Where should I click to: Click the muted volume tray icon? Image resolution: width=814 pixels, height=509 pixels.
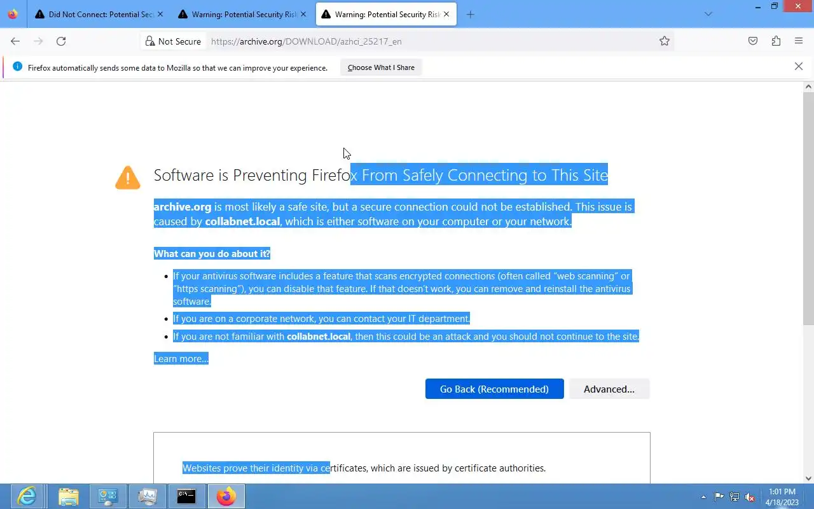[x=750, y=497]
